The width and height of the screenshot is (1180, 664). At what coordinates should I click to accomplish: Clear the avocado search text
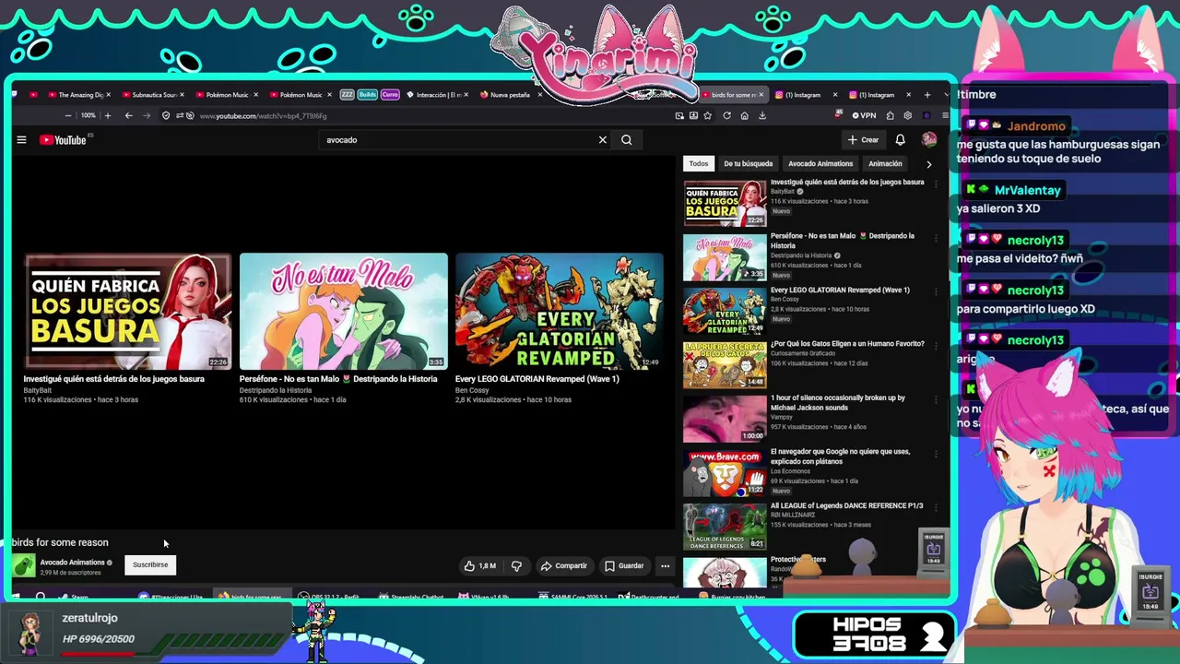click(x=603, y=140)
